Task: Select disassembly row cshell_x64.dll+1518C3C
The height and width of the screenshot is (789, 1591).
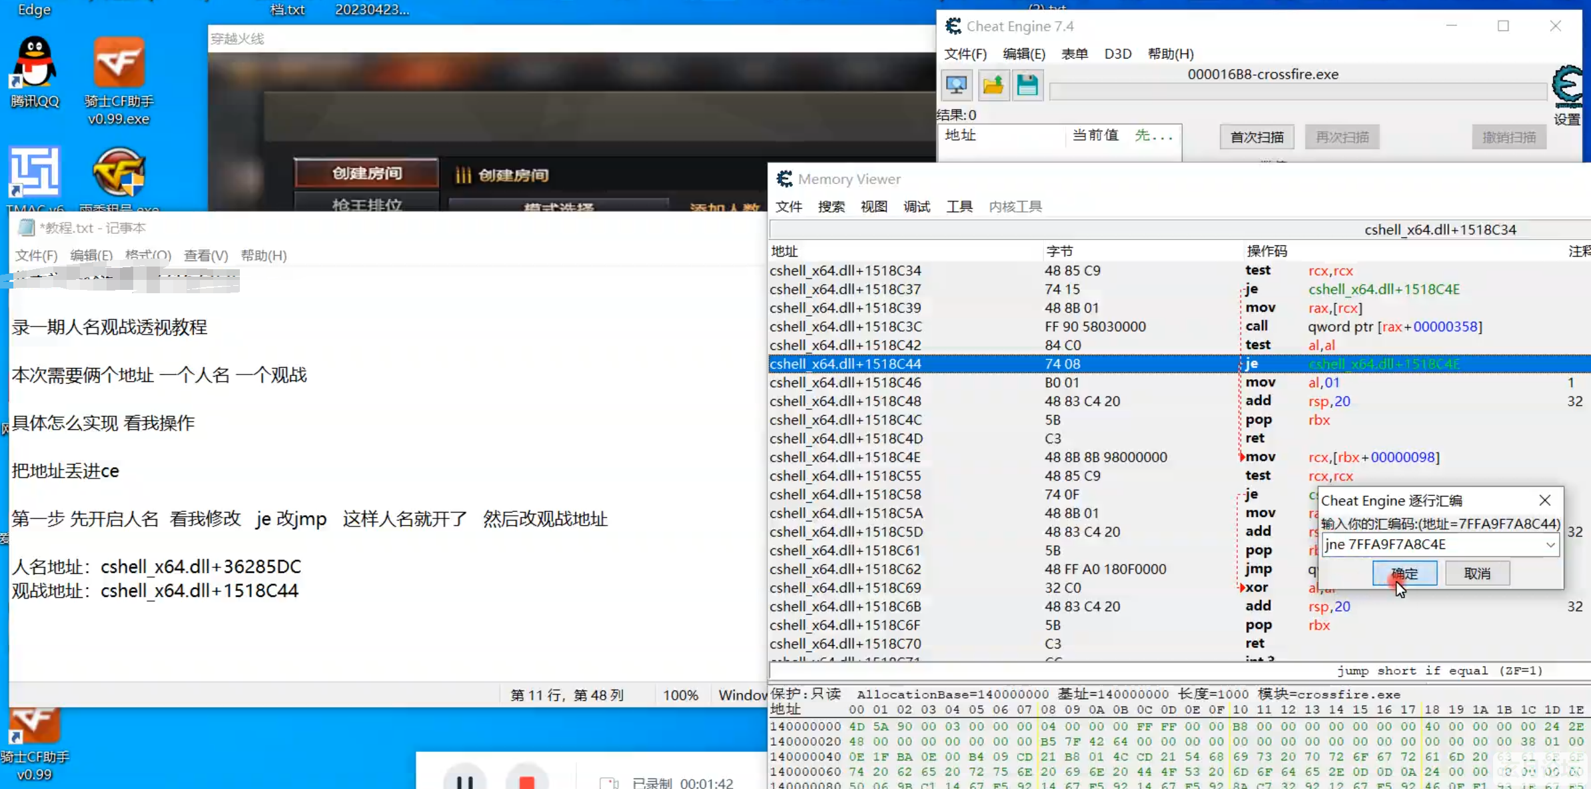Action: coord(1179,327)
